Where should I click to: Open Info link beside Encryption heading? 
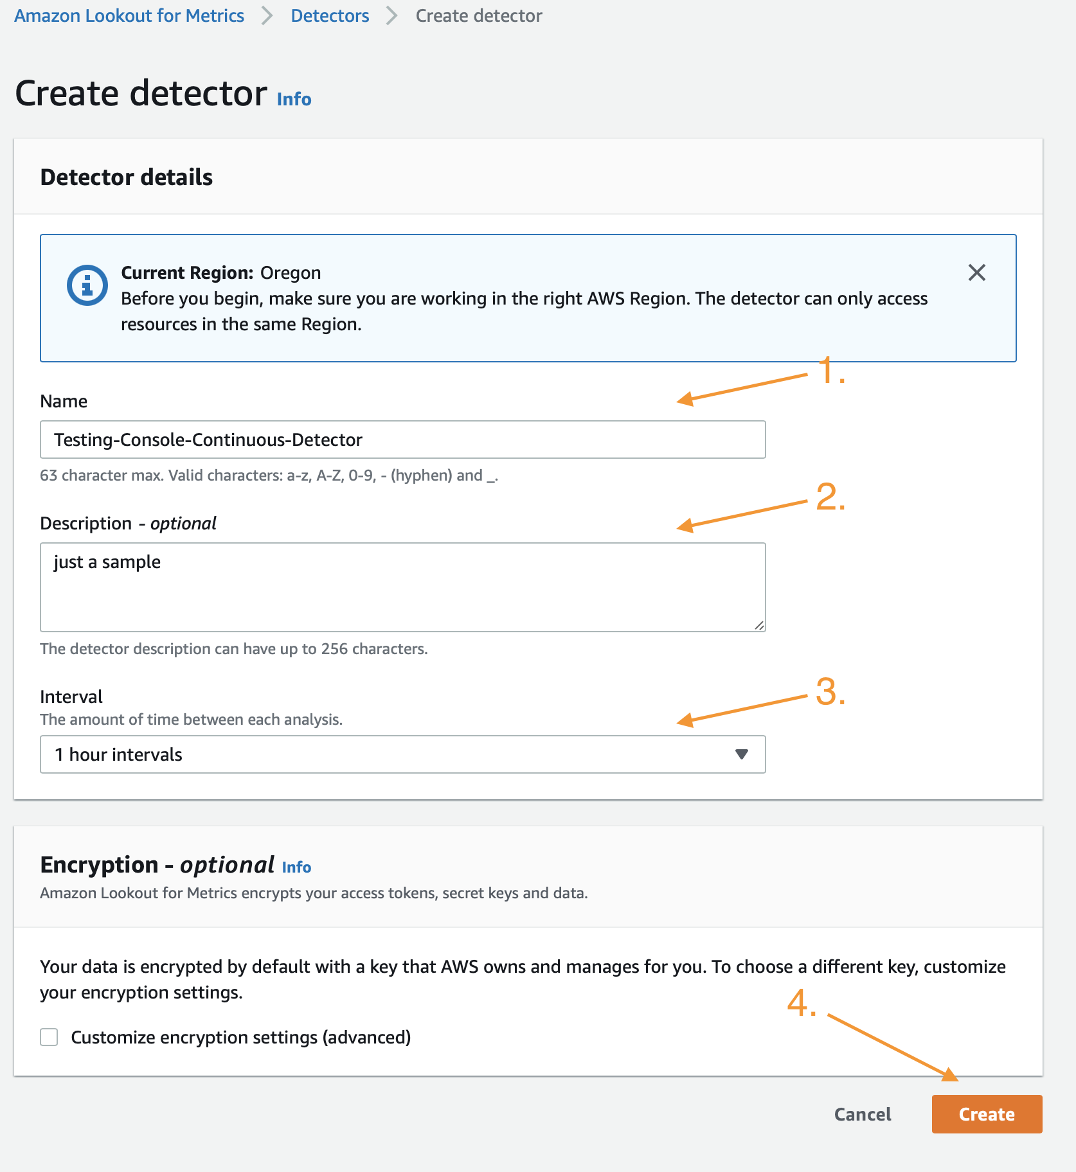(x=296, y=867)
